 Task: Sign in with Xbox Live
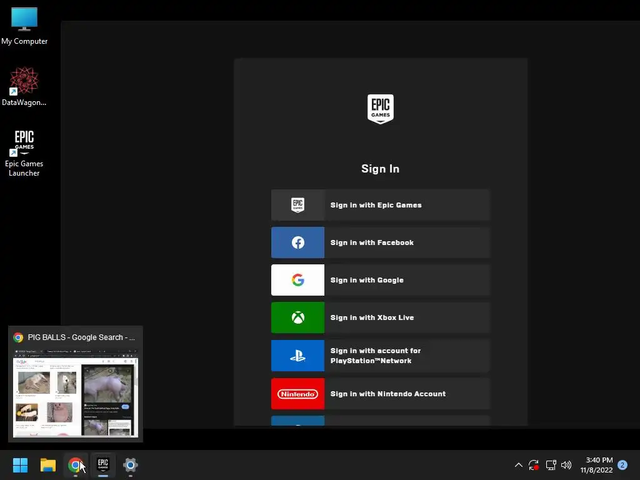380,317
